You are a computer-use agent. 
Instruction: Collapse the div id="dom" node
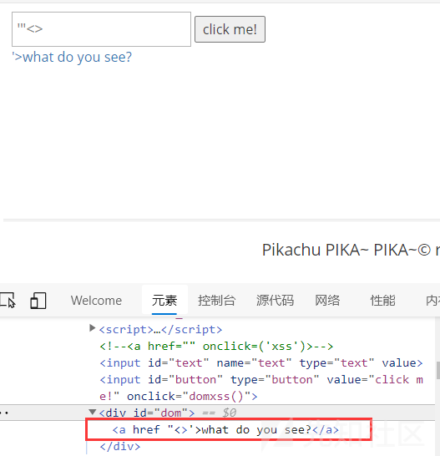(x=93, y=412)
